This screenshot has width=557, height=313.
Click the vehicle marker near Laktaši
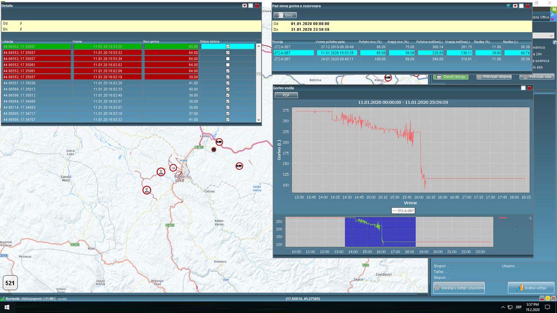[x=219, y=142]
